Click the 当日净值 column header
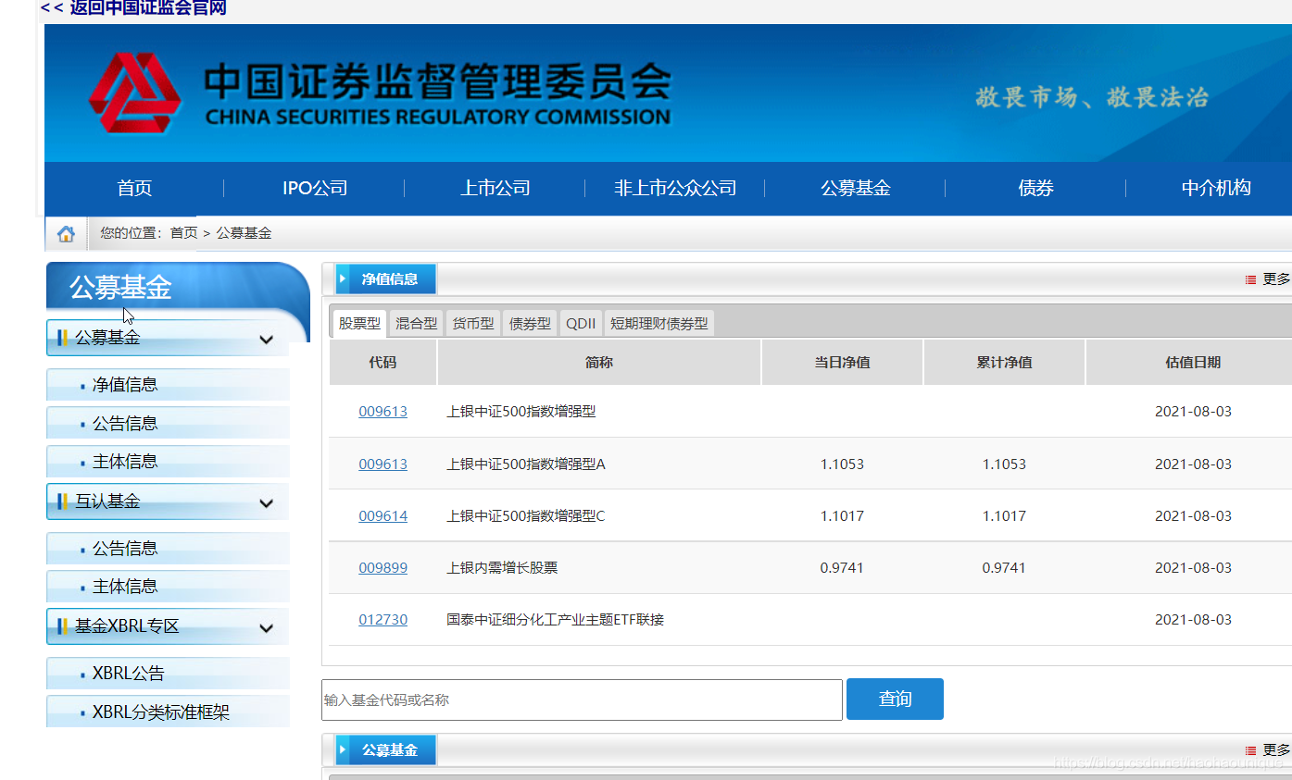1292x780 pixels. 842,363
